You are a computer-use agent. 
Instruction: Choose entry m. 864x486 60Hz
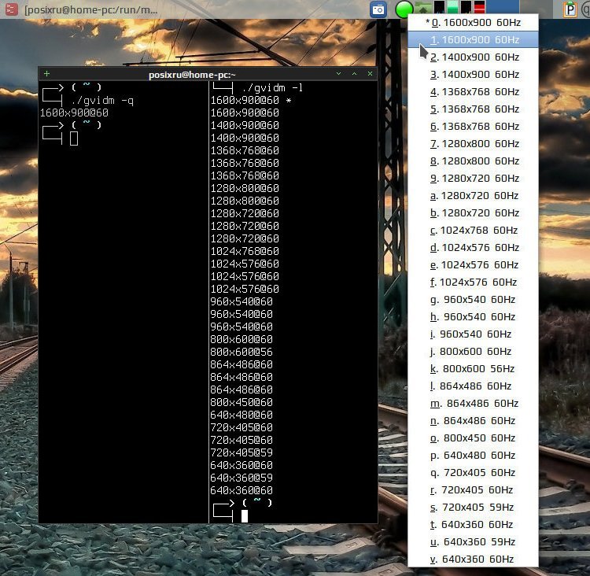pyautogui.click(x=473, y=403)
